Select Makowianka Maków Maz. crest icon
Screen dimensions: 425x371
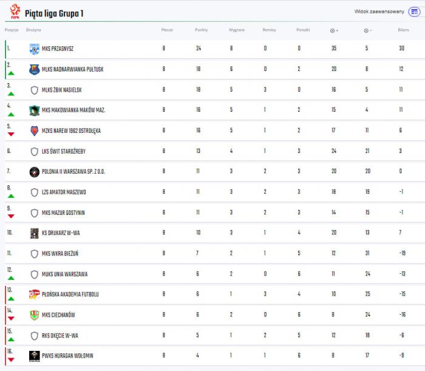pyautogui.click(x=35, y=111)
